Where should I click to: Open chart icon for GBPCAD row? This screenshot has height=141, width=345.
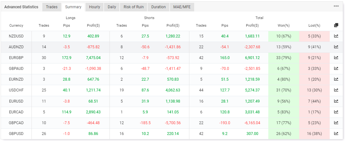[336, 123]
